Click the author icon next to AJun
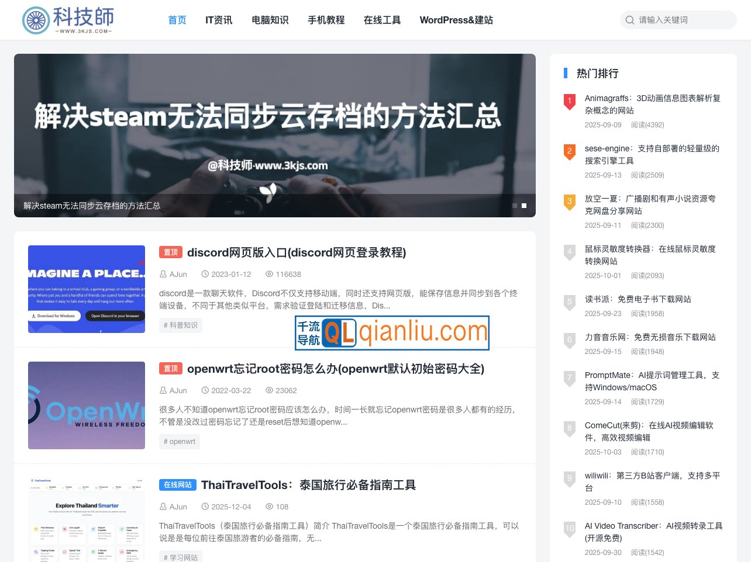This screenshot has width=751, height=562. pyautogui.click(x=163, y=274)
